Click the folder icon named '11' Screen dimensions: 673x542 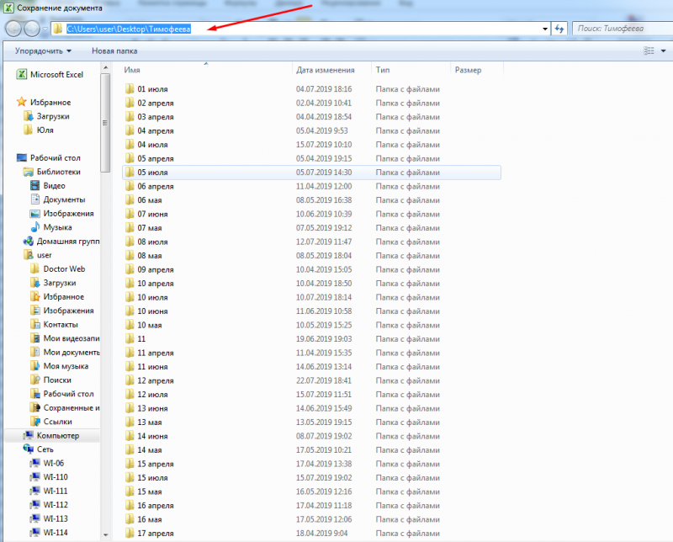click(x=130, y=338)
